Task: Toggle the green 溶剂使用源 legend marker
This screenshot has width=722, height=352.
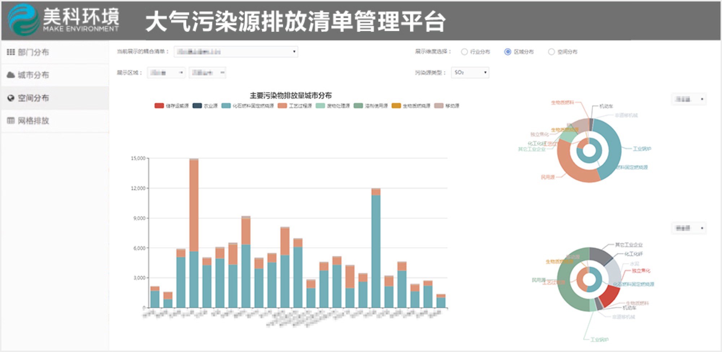Action: [358, 106]
